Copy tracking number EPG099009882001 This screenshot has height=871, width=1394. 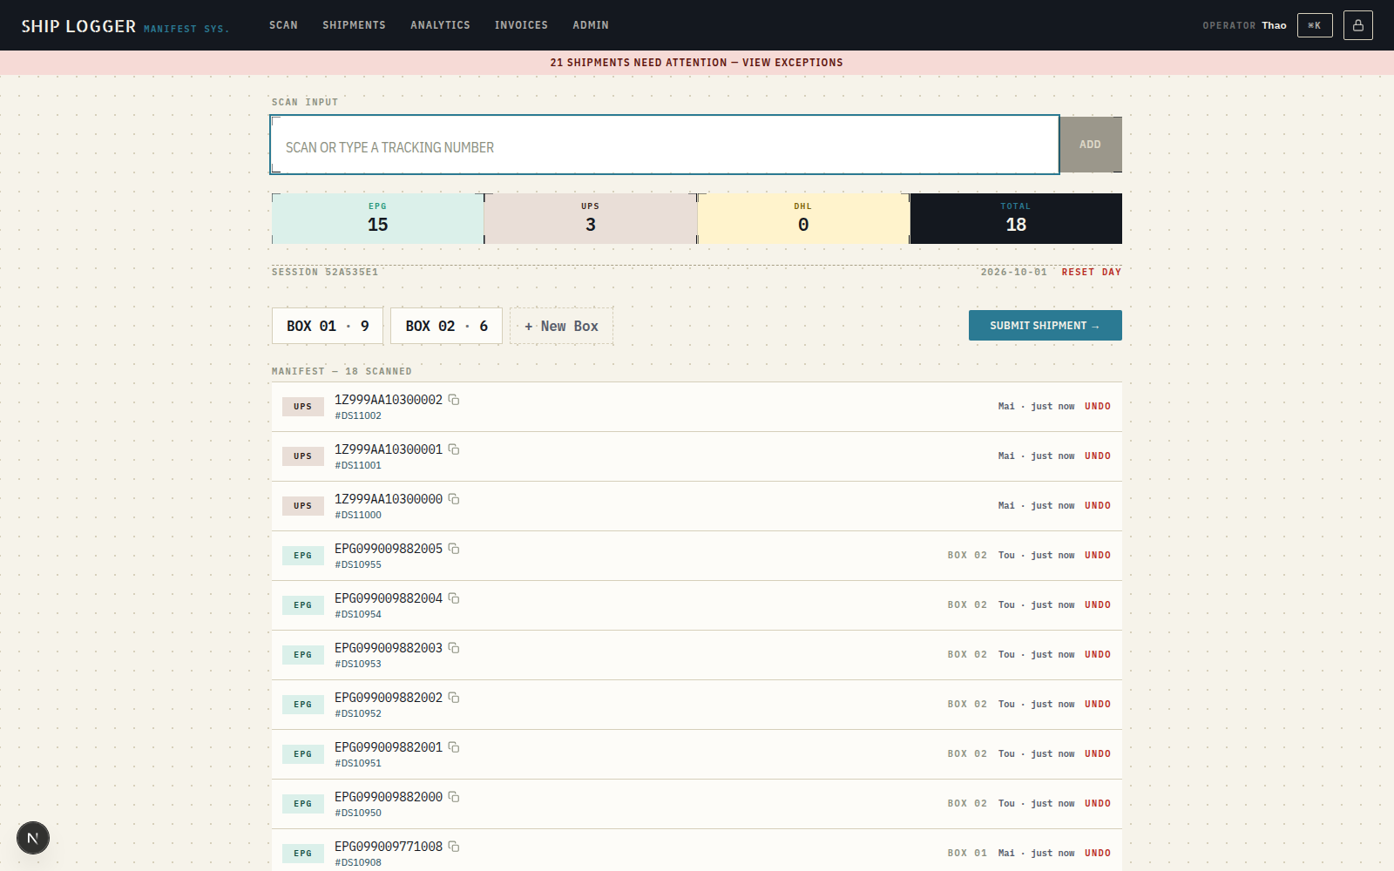point(454,747)
